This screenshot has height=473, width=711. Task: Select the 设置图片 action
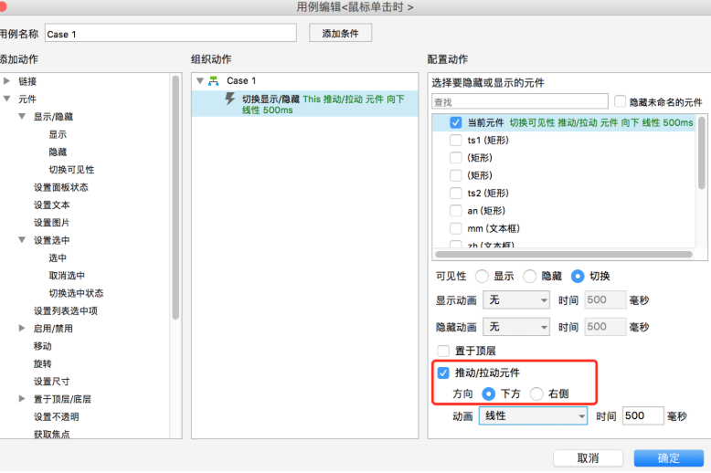point(52,223)
